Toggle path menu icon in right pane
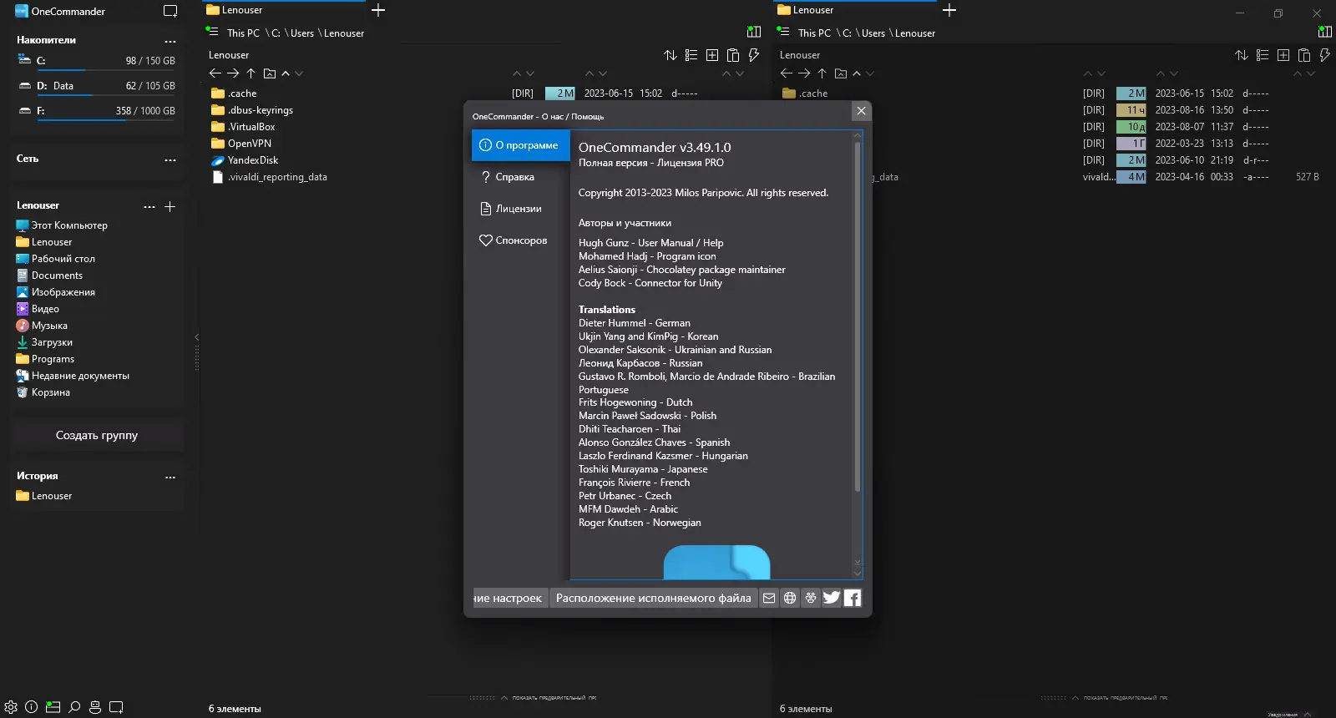The image size is (1336, 718). tap(783, 31)
